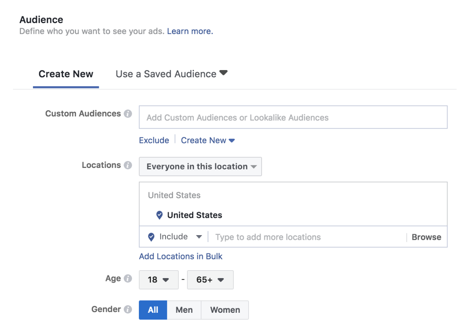The image size is (466, 333).
Task: Click the Learn more link
Action: (x=190, y=31)
